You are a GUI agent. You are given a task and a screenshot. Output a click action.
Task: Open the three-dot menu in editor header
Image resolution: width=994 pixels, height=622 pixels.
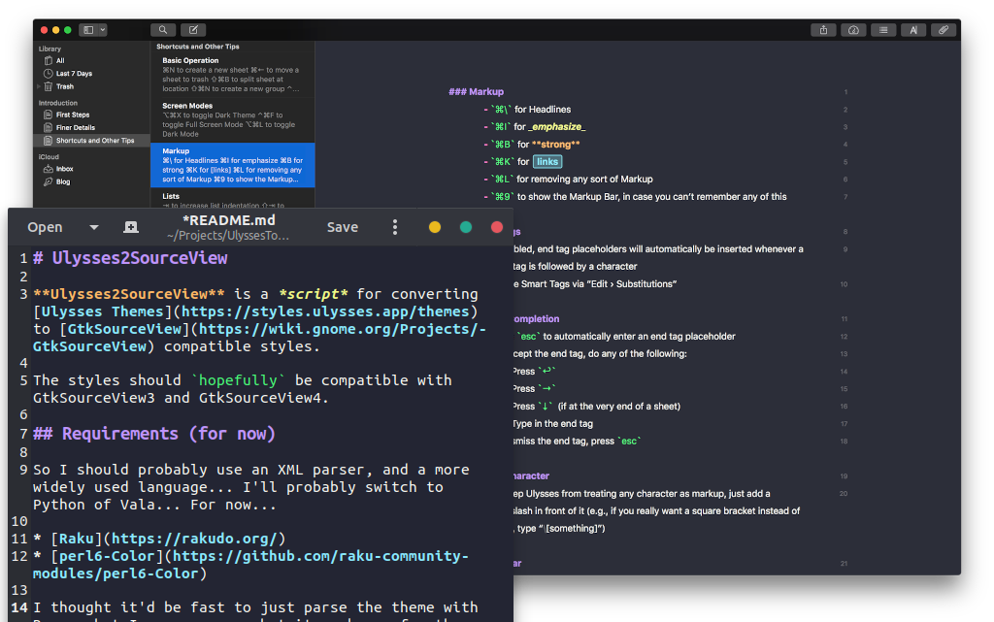(x=394, y=227)
